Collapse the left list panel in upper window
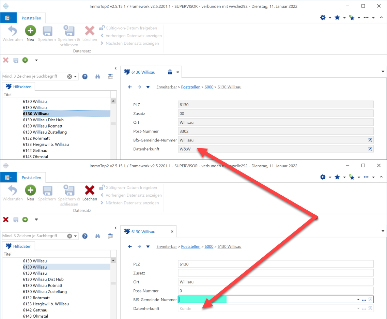 tap(115, 69)
